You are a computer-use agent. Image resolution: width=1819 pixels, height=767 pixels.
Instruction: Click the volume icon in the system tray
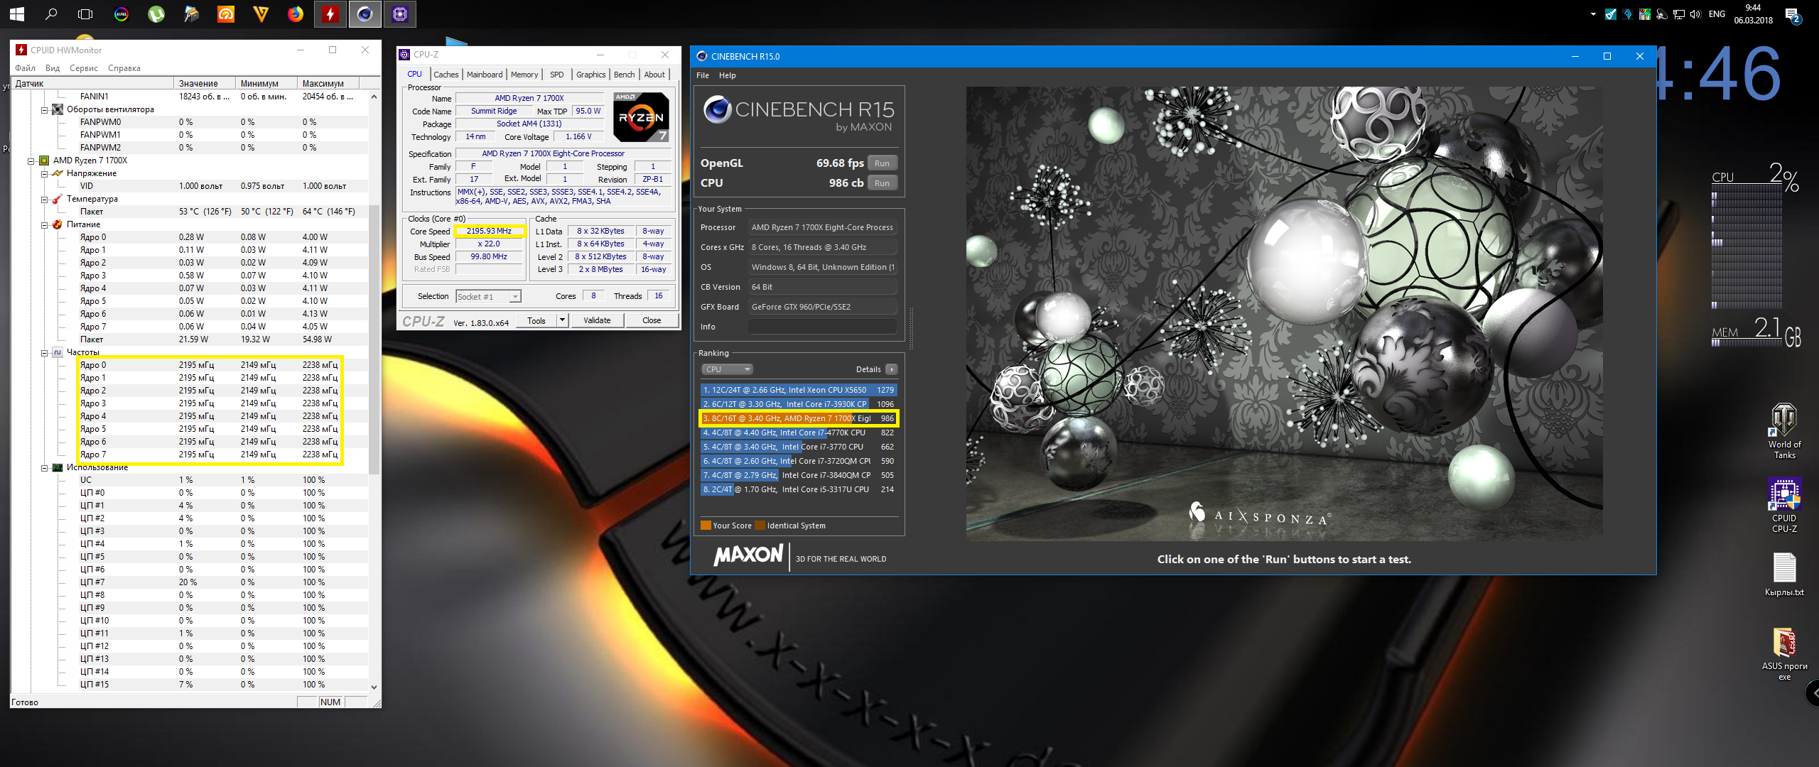(1696, 14)
